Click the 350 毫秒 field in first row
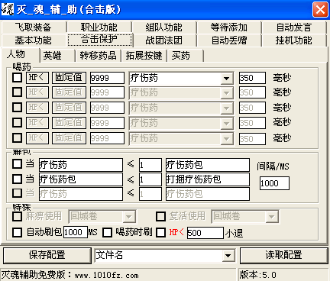Viewport: 330px width, 281px height. (x=252, y=78)
